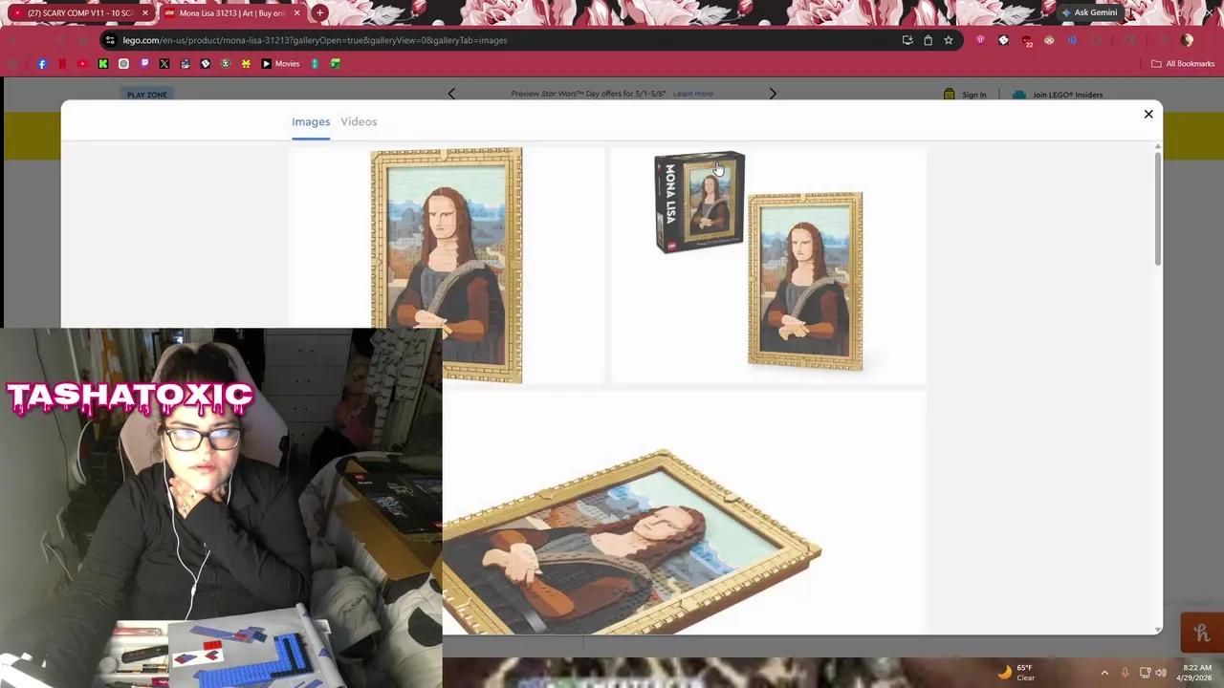Screen dimensions: 1224x688
Task: Open the YouTube bookmark
Action: coord(82,64)
